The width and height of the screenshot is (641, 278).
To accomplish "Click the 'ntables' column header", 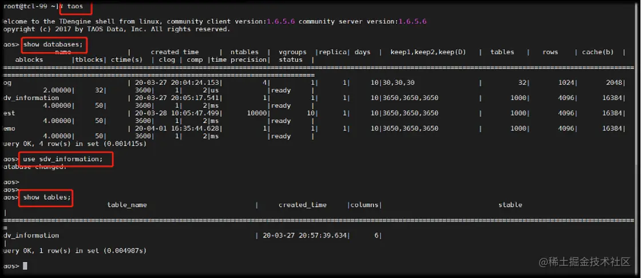I will [244, 52].
